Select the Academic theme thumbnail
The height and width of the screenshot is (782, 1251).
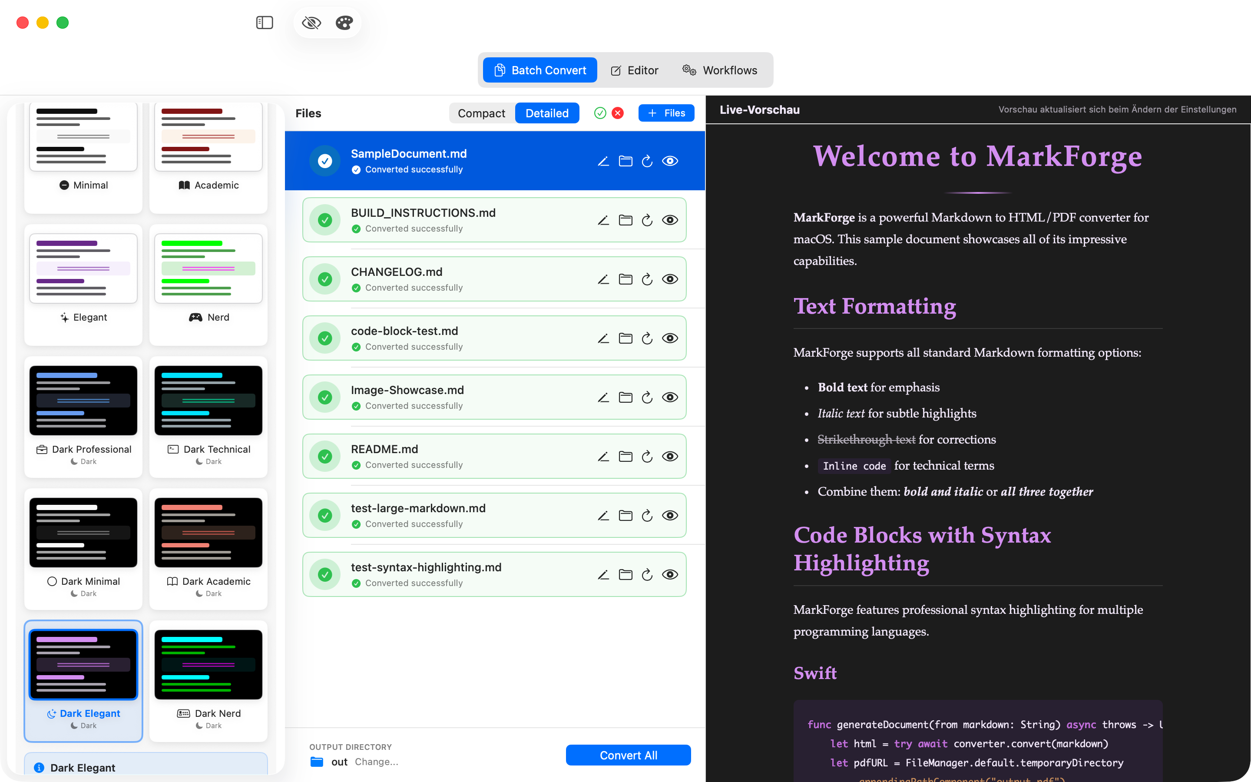point(208,136)
